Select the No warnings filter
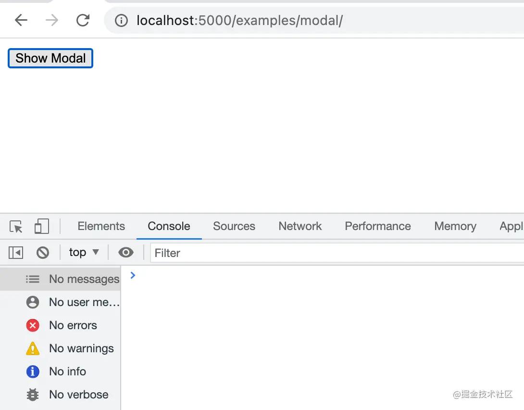The width and height of the screenshot is (524, 410). coord(81,348)
